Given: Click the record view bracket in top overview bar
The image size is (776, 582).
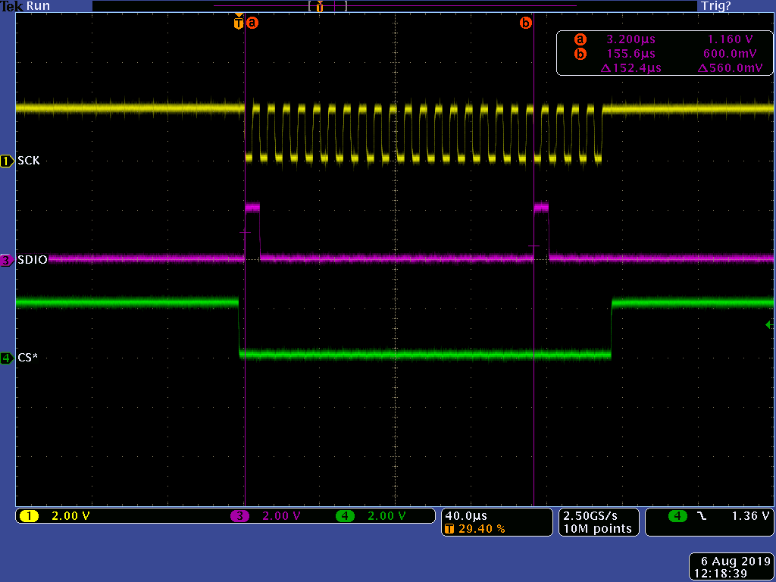Looking at the screenshot, I should click(x=327, y=6).
